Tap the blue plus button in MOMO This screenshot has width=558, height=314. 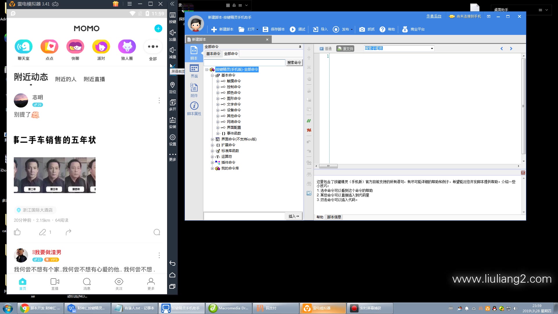click(x=158, y=28)
